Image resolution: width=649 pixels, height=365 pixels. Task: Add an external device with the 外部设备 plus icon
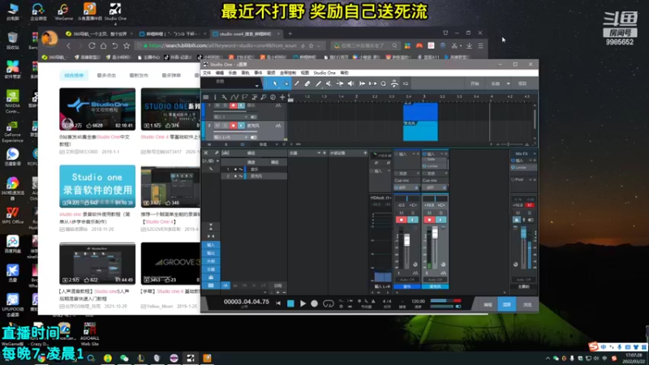tap(365, 153)
